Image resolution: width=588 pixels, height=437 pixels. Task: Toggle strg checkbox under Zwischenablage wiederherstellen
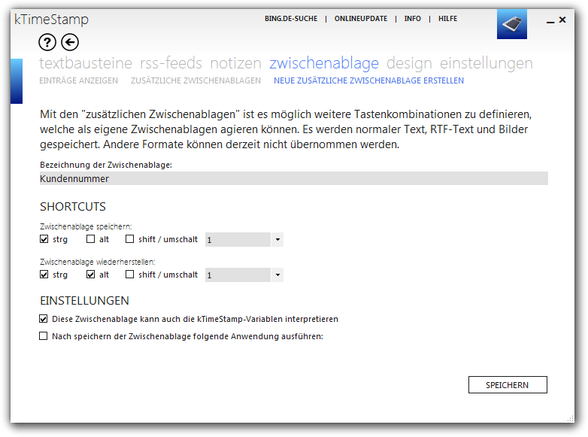click(44, 275)
